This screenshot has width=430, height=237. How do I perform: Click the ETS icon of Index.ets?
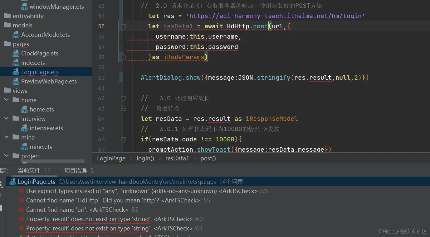click(x=16, y=63)
